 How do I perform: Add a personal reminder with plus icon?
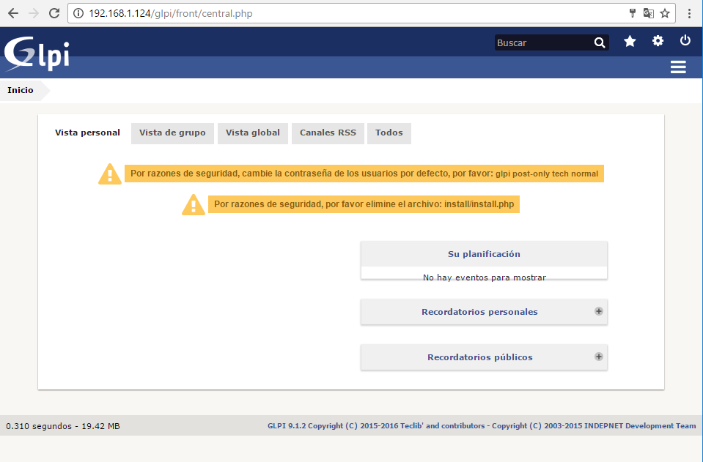click(x=598, y=311)
